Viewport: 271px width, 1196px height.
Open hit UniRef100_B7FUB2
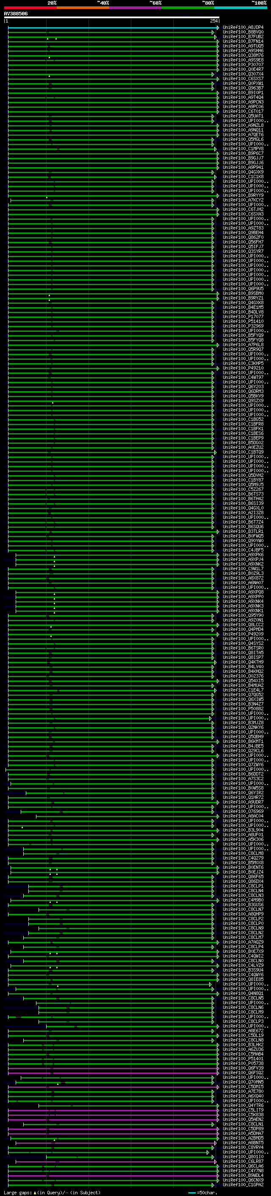243,36
